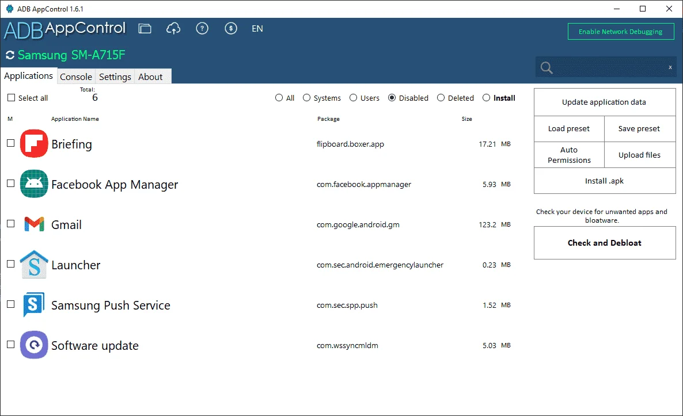The width and height of the screenshot is (683, 416).
Task: Click the Facebook App Manager icon
Action: point(34,184)
